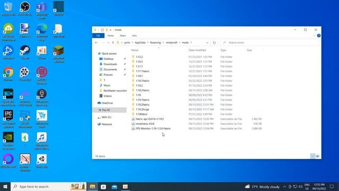Open the Home ribbon tab
Screen dimensions: 339x191
(111, 36)
